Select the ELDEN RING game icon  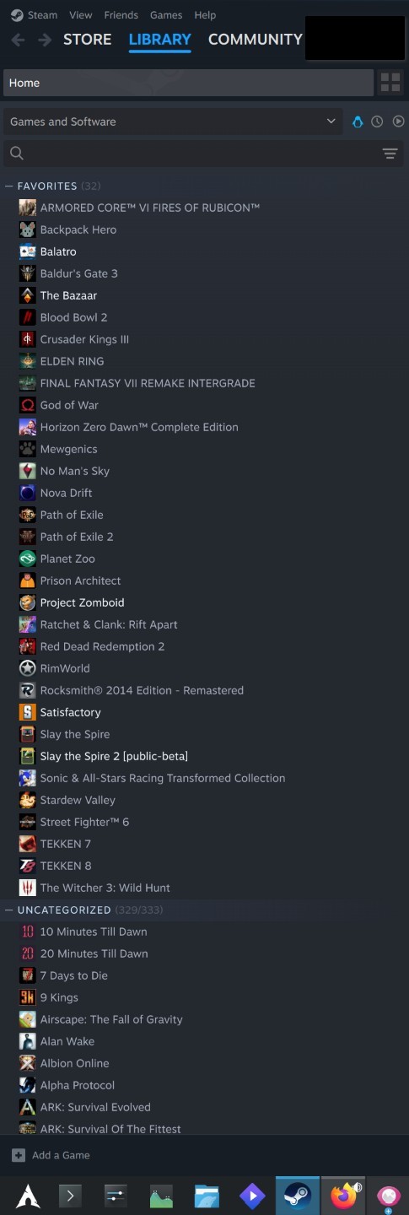pyautogui.click(x=27, y=361)
